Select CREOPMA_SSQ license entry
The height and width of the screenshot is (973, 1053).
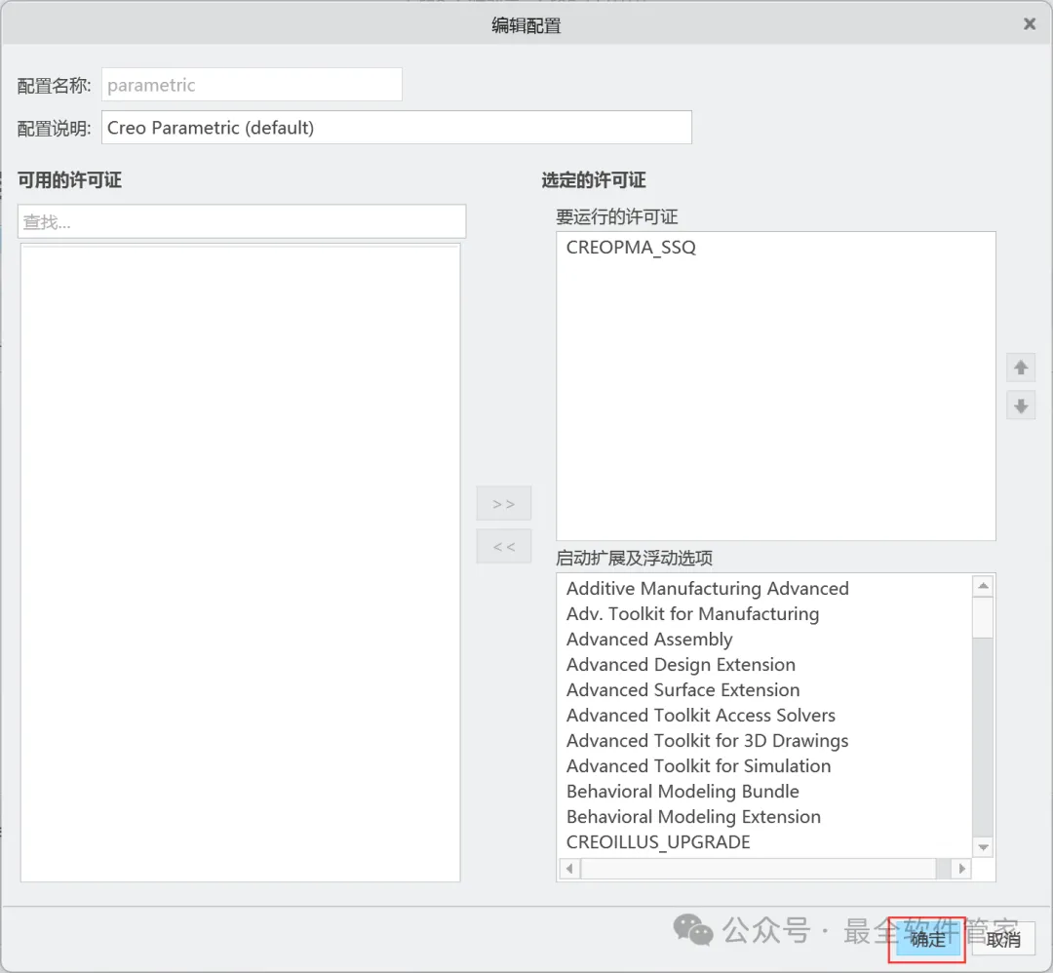point(631,247)
